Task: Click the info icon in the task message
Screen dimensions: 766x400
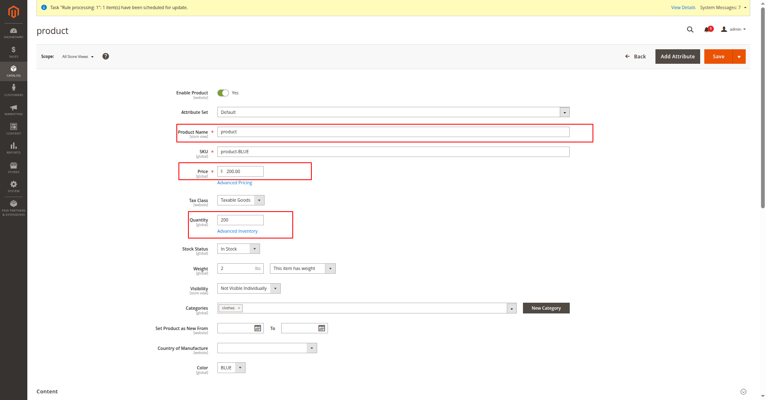Action: click(x=44, y=7)
